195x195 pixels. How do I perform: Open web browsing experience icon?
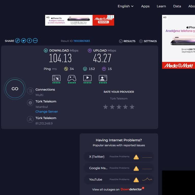(56, 79)
